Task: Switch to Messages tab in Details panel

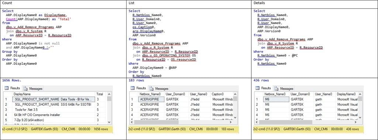Action: [x=284, y=88]
